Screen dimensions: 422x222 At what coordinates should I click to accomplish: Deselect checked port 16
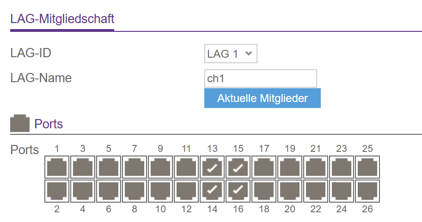click(238, 191)
